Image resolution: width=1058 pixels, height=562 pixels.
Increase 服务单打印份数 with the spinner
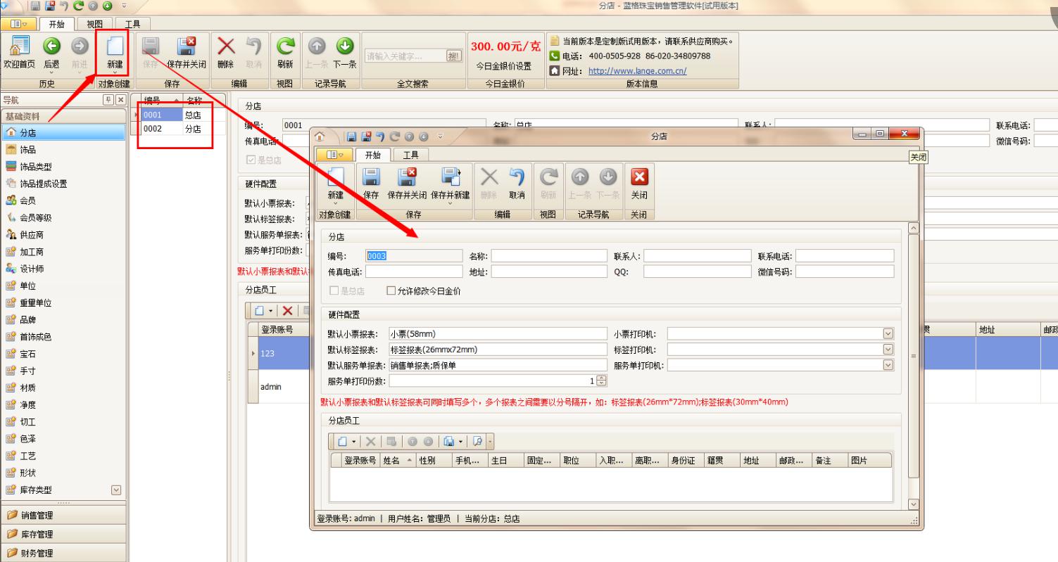[601, 378]
